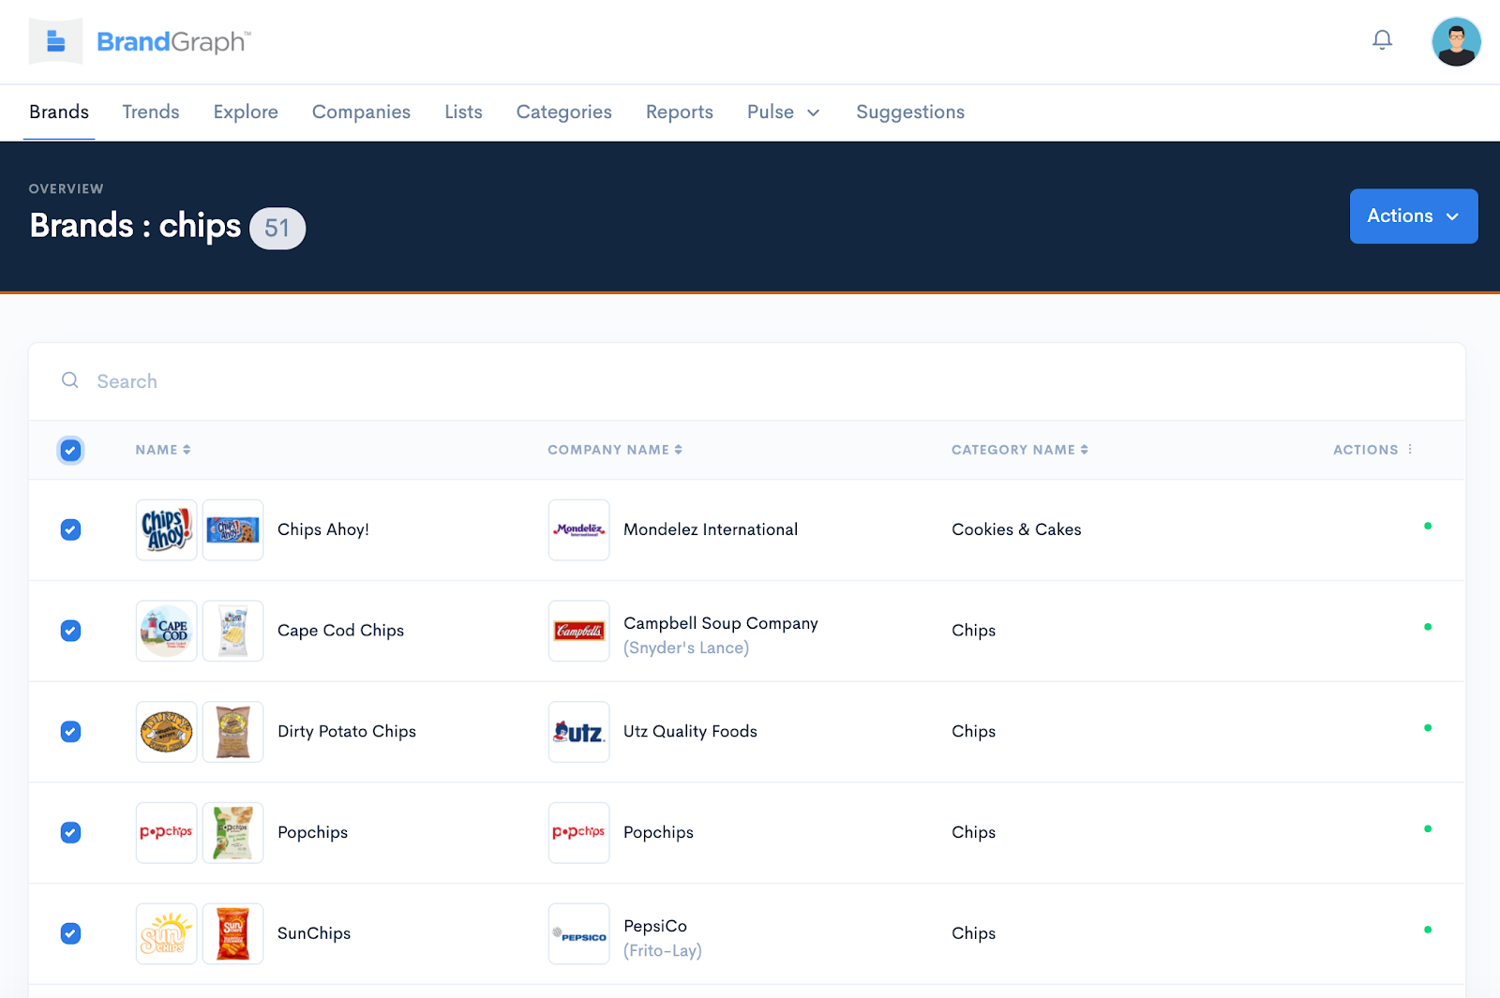Sort by the Category Name column
The width and height of the screenshot is (1500, 998).
coord(1020,450)
